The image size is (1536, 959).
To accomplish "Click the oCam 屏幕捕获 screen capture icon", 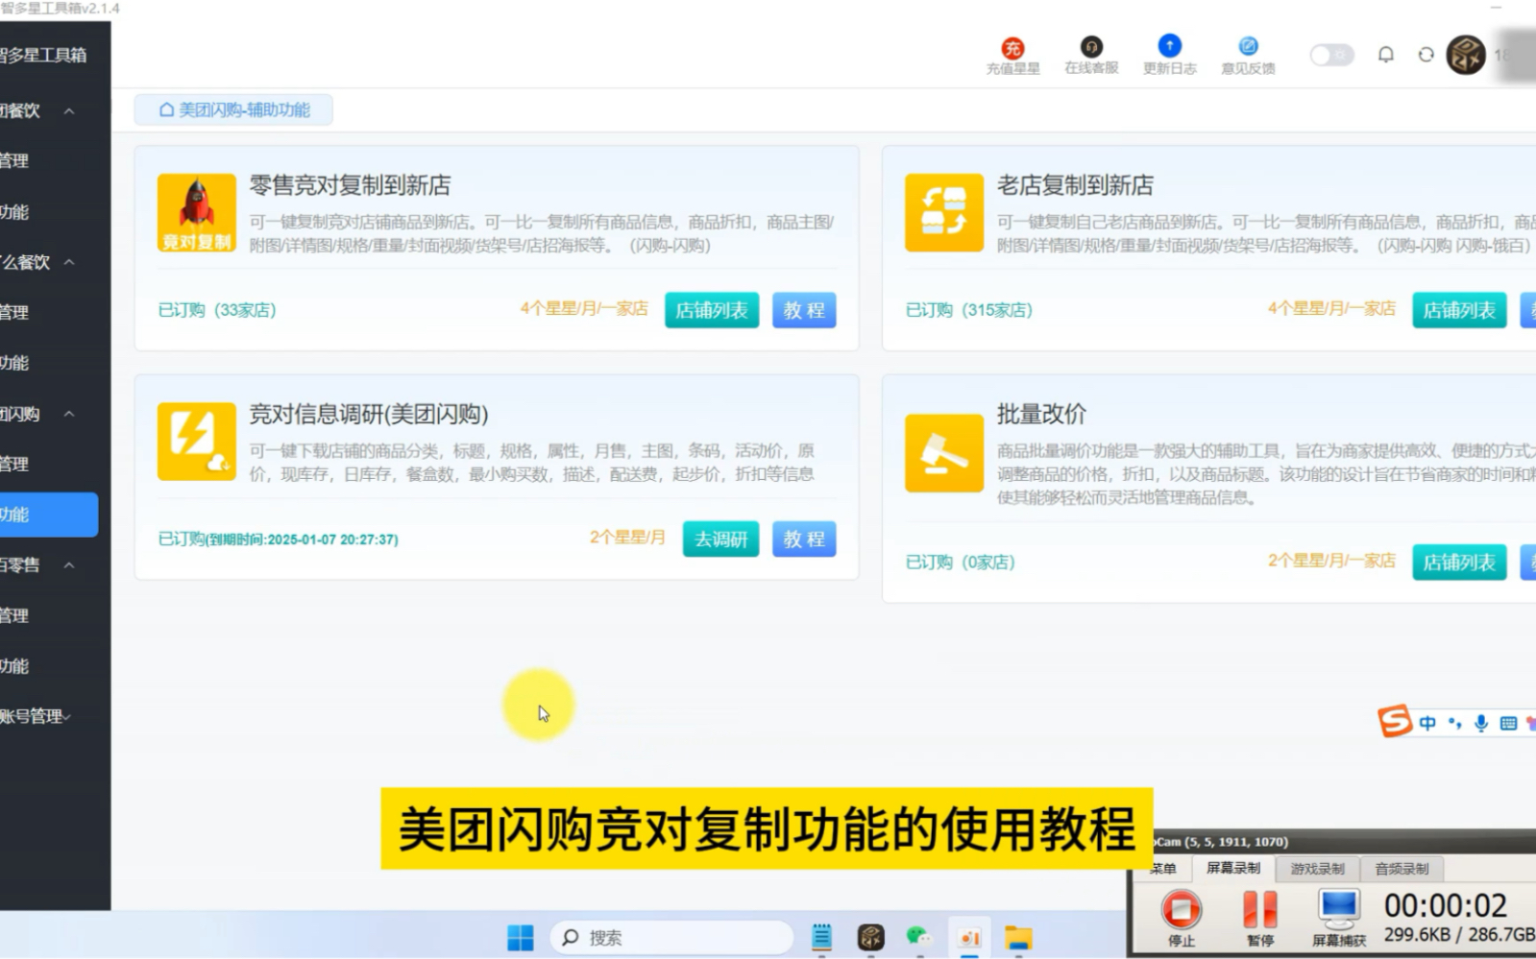I will 1339,916.
